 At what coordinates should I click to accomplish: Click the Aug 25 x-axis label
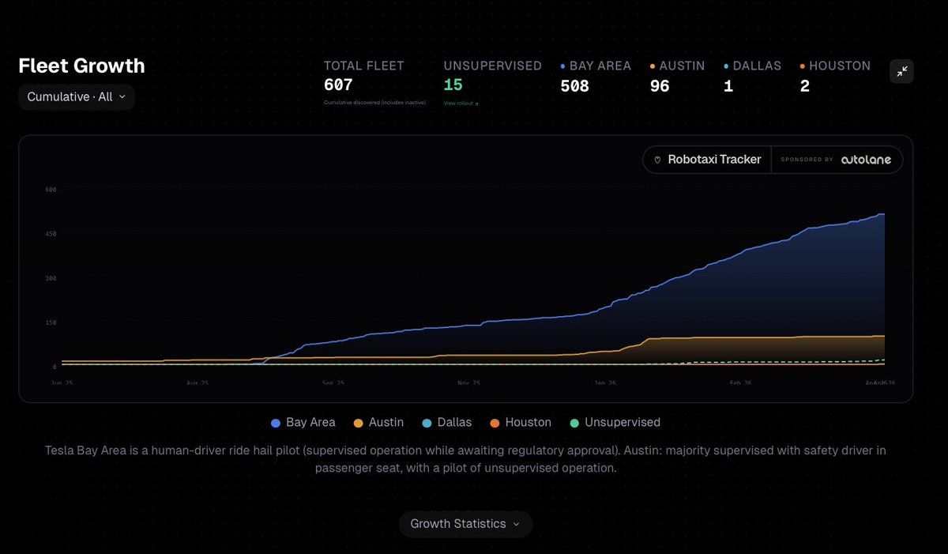click(x=197, y=383)
